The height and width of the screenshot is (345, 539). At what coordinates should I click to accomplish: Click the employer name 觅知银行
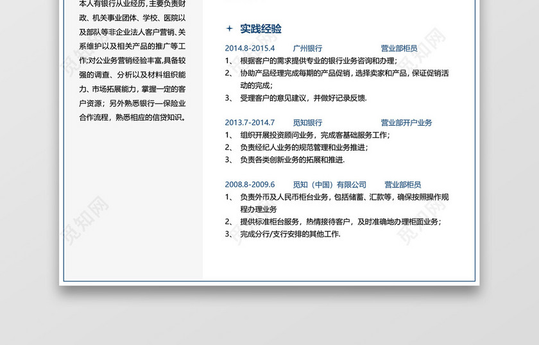[x=307, y=122]
